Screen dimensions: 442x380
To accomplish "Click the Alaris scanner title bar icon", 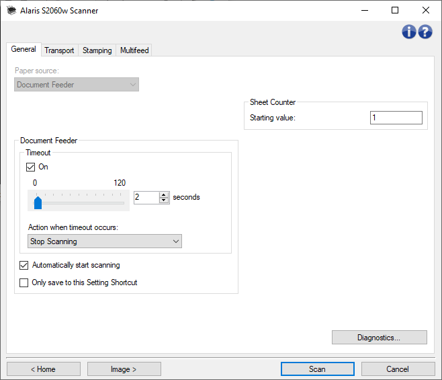I will (x=11, y=11).
